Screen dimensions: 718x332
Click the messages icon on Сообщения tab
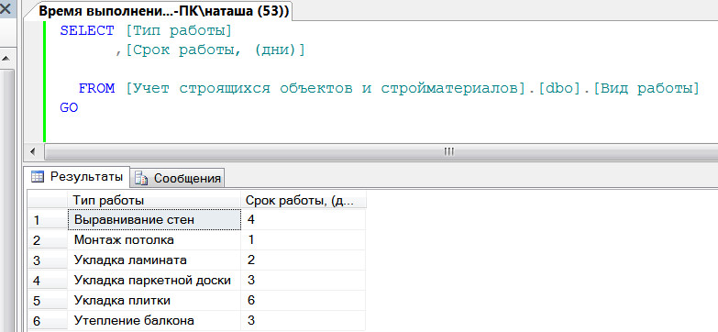141,179
